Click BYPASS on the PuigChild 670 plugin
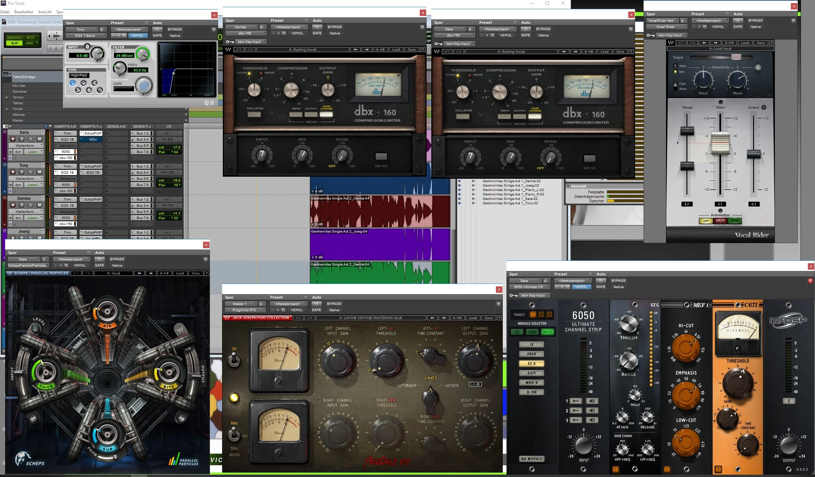815x477 pixels. tap(334, 304)
